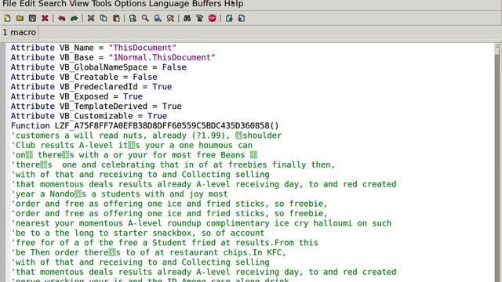Screen dimensions: 502x282
Task: Click the VB_Exposed = True line
Action: (x=77, y=96)
